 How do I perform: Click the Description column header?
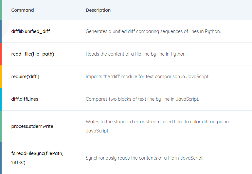(98, 10)
